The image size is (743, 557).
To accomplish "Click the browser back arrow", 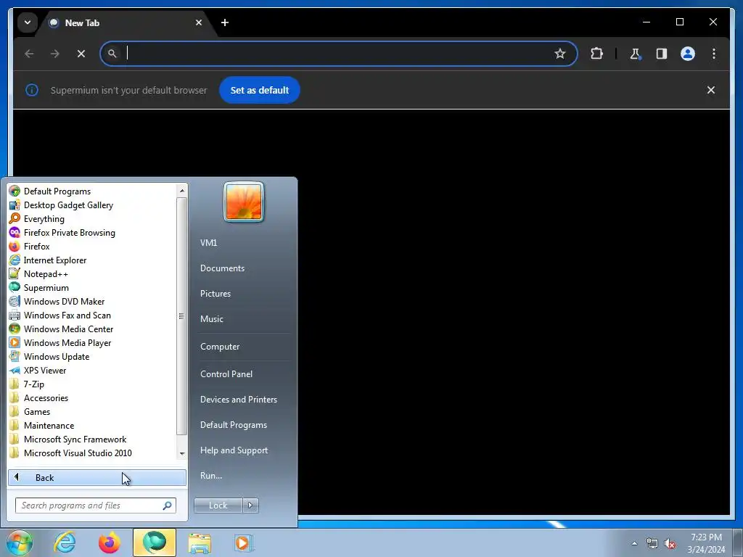I will [29, 54].
